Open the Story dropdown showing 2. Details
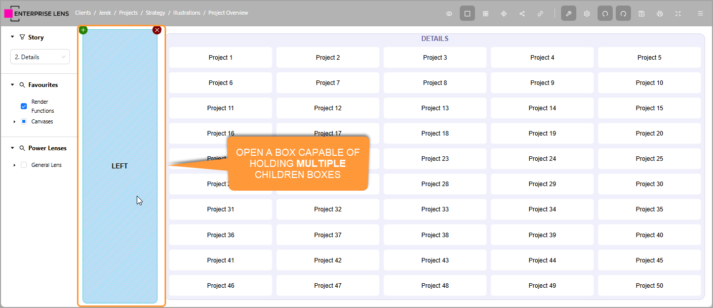The height and width of the screenshot is (308, 713). [40, 57]
